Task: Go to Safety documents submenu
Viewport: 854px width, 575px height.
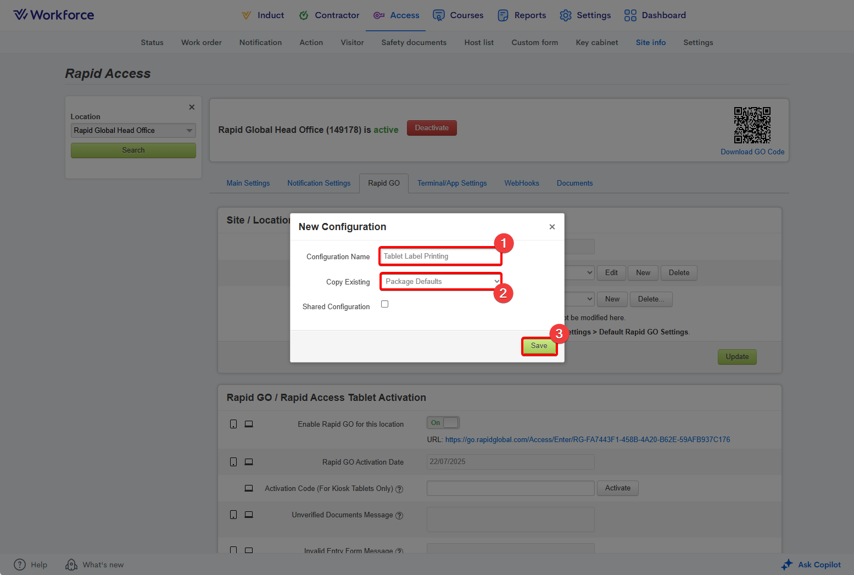Action: (414, 42)
